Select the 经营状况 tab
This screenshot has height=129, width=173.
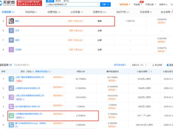click(x=100, y=12)
